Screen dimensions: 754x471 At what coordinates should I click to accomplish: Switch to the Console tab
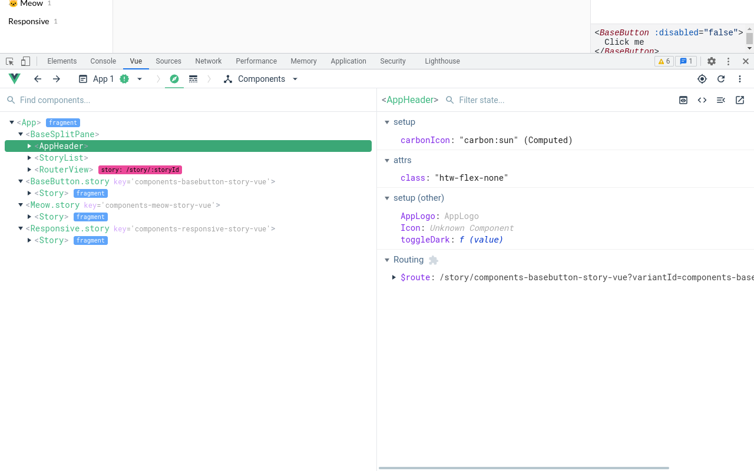tap(102, 61)
